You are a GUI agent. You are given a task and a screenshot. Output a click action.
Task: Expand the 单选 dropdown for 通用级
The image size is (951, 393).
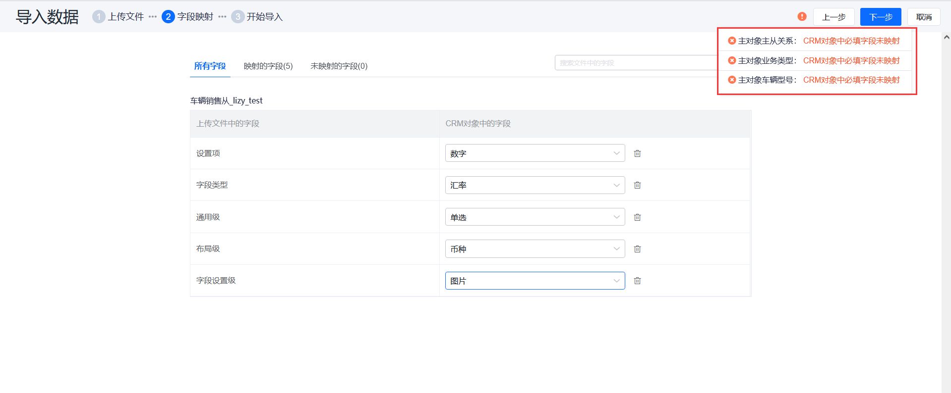tap(535, 217)
